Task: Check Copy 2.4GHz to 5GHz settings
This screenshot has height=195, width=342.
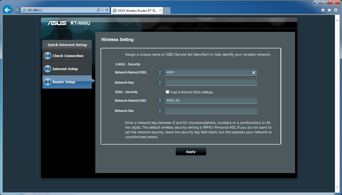Action: [167, 92]
